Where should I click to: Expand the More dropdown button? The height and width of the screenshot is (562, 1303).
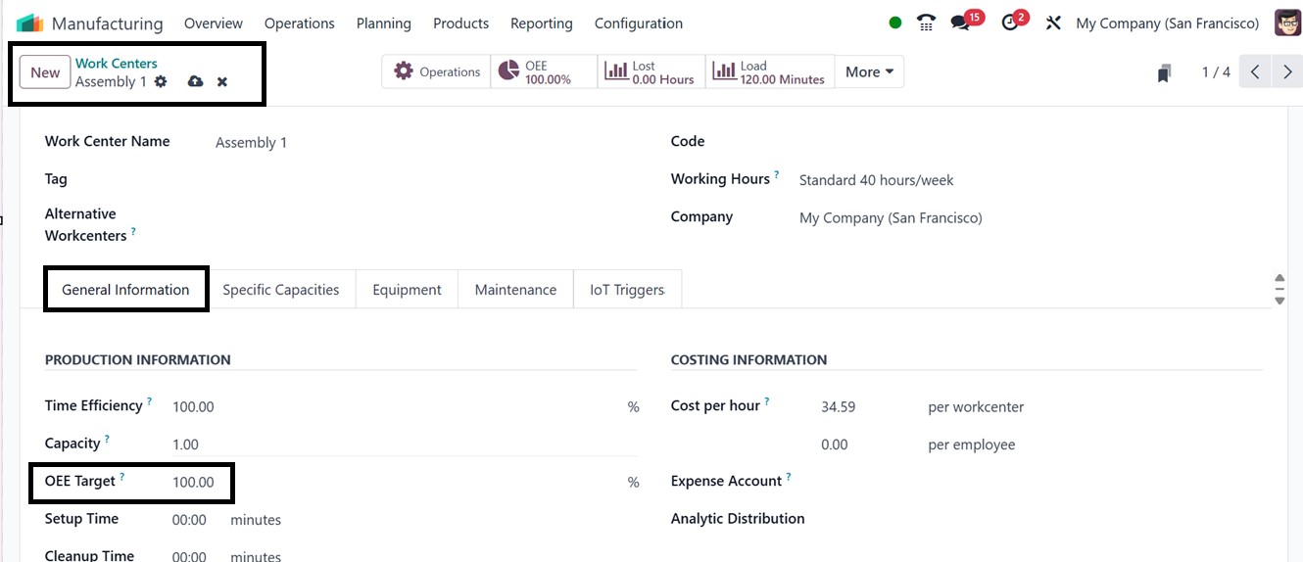click(x=869, y=71)
